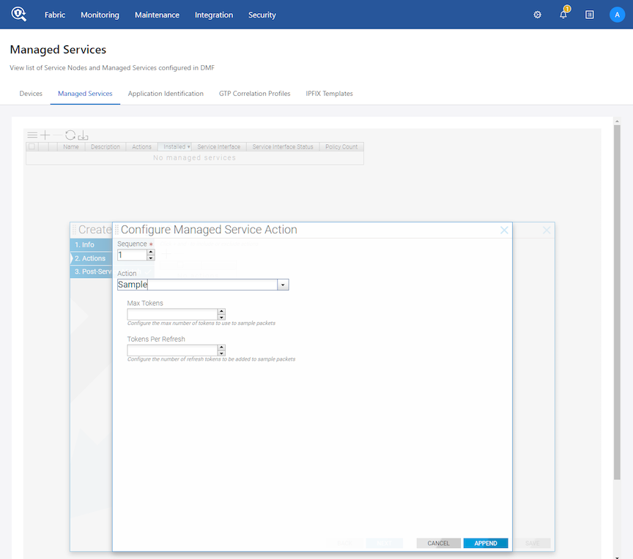Screen dimensions: 633x559
Task: Open the Monitoring menu
Action: click(x=100, y=15)
